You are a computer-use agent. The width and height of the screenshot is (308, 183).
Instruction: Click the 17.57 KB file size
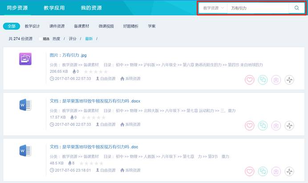pos(58,117)
